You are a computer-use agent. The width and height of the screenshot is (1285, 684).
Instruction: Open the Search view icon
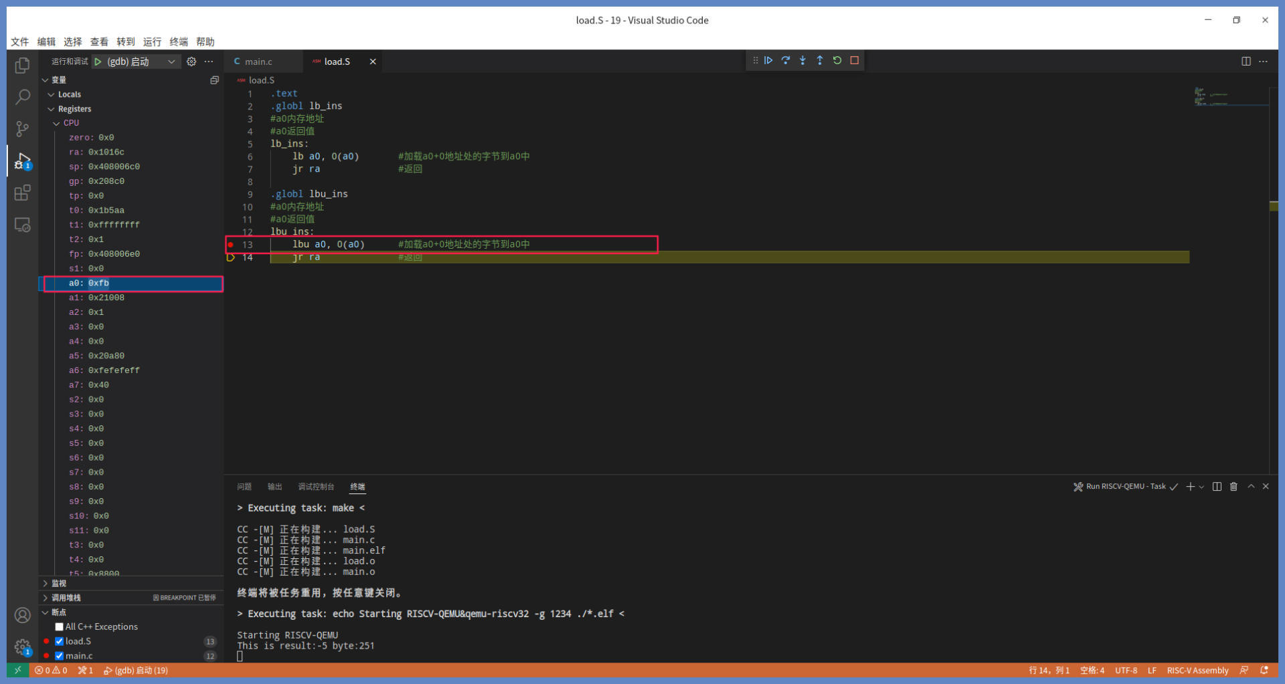point(22,97)
